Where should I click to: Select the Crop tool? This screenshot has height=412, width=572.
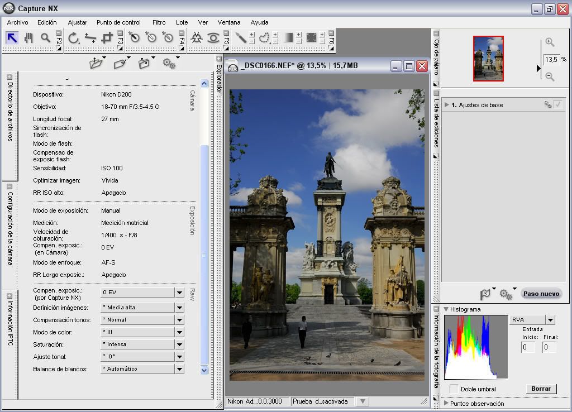[x=107, y=38]
